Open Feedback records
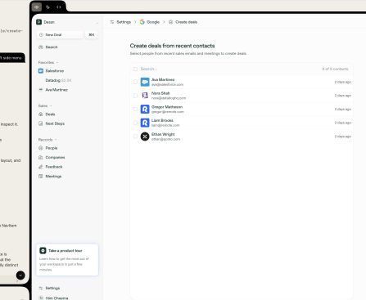The height and width of the screenshot is (300, 366). (54, 167)
